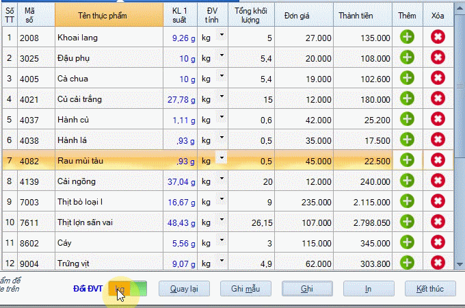465x308 pixels.
Task: Click the In button to print
Action: [x=368, y=288]
